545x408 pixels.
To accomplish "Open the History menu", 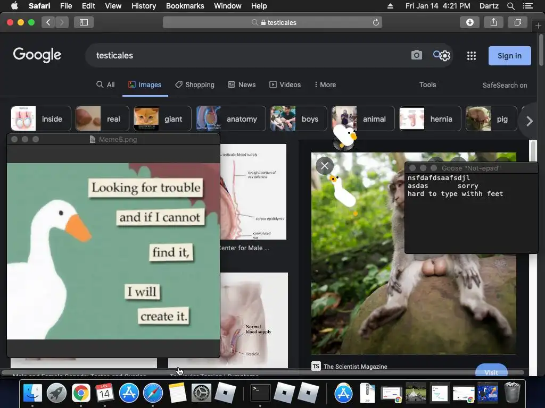I will point(144,6).
